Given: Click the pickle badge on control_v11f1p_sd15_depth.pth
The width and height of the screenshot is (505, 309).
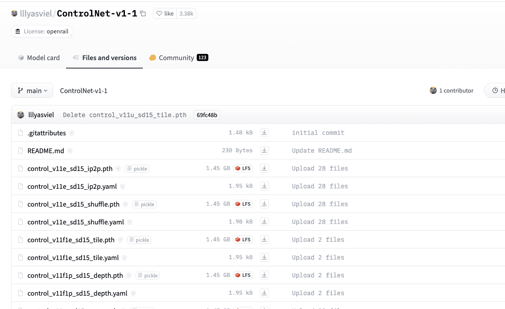Looking at the screenshot, I should click(147, 275).
